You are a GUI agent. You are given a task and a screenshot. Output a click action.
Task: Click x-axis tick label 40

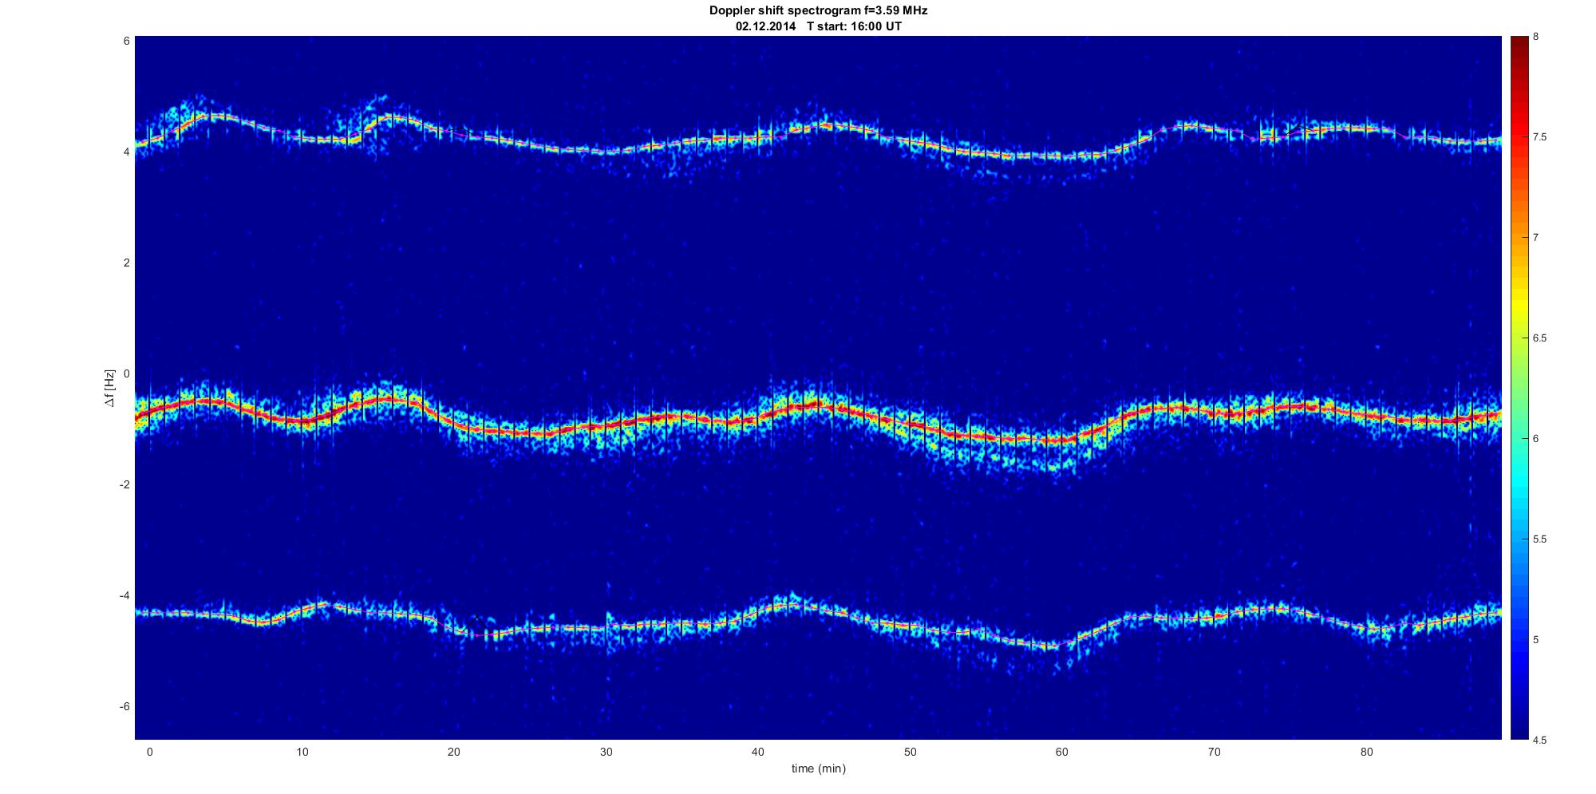(758, 752)
